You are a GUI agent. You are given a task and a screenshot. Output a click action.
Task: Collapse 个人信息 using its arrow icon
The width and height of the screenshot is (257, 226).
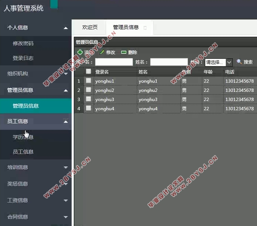coord(65,28)
